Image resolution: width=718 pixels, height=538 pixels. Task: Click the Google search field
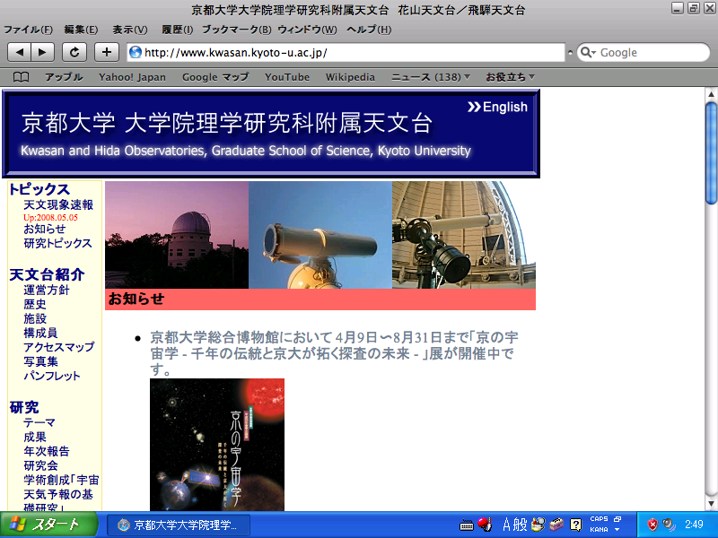(x=644, y=53)
